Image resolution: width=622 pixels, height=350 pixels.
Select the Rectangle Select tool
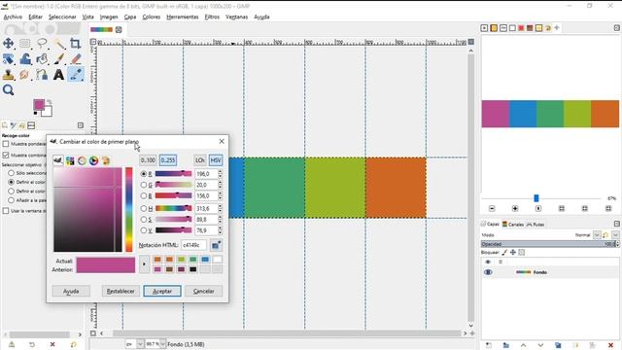[25, 43]
